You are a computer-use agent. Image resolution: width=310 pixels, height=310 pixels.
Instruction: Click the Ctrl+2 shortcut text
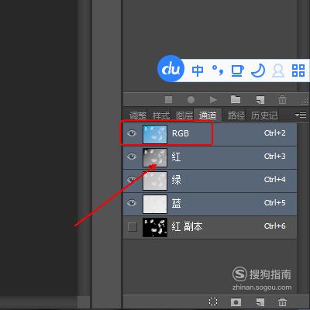(x=274, y=133)
